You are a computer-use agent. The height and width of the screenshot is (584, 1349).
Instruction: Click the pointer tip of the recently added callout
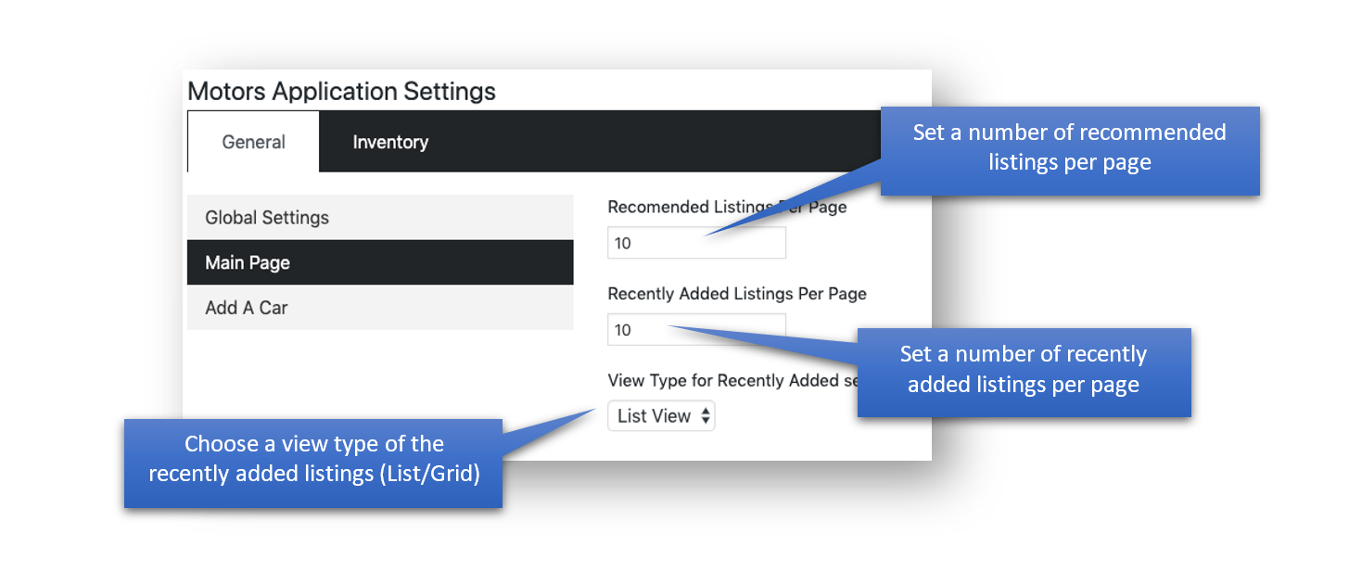coord(669,325)
